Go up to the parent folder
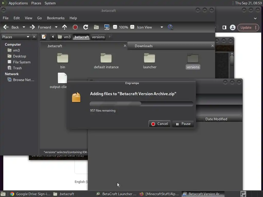The image size is (263, 197). point(64,27)
